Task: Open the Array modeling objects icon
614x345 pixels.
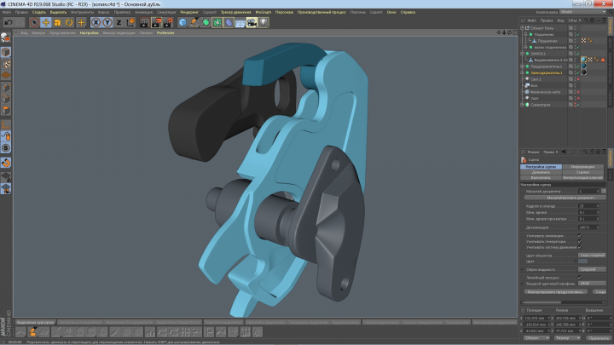Action: [x=217, y=22]
